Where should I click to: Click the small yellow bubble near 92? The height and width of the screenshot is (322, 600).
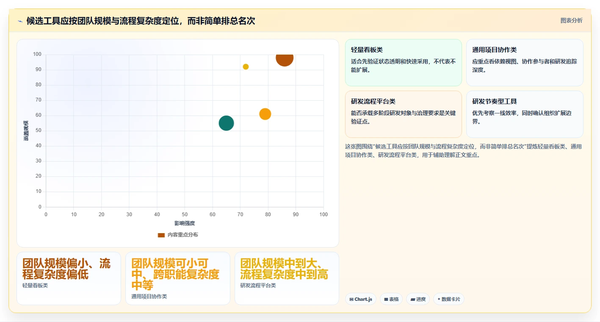246,66
